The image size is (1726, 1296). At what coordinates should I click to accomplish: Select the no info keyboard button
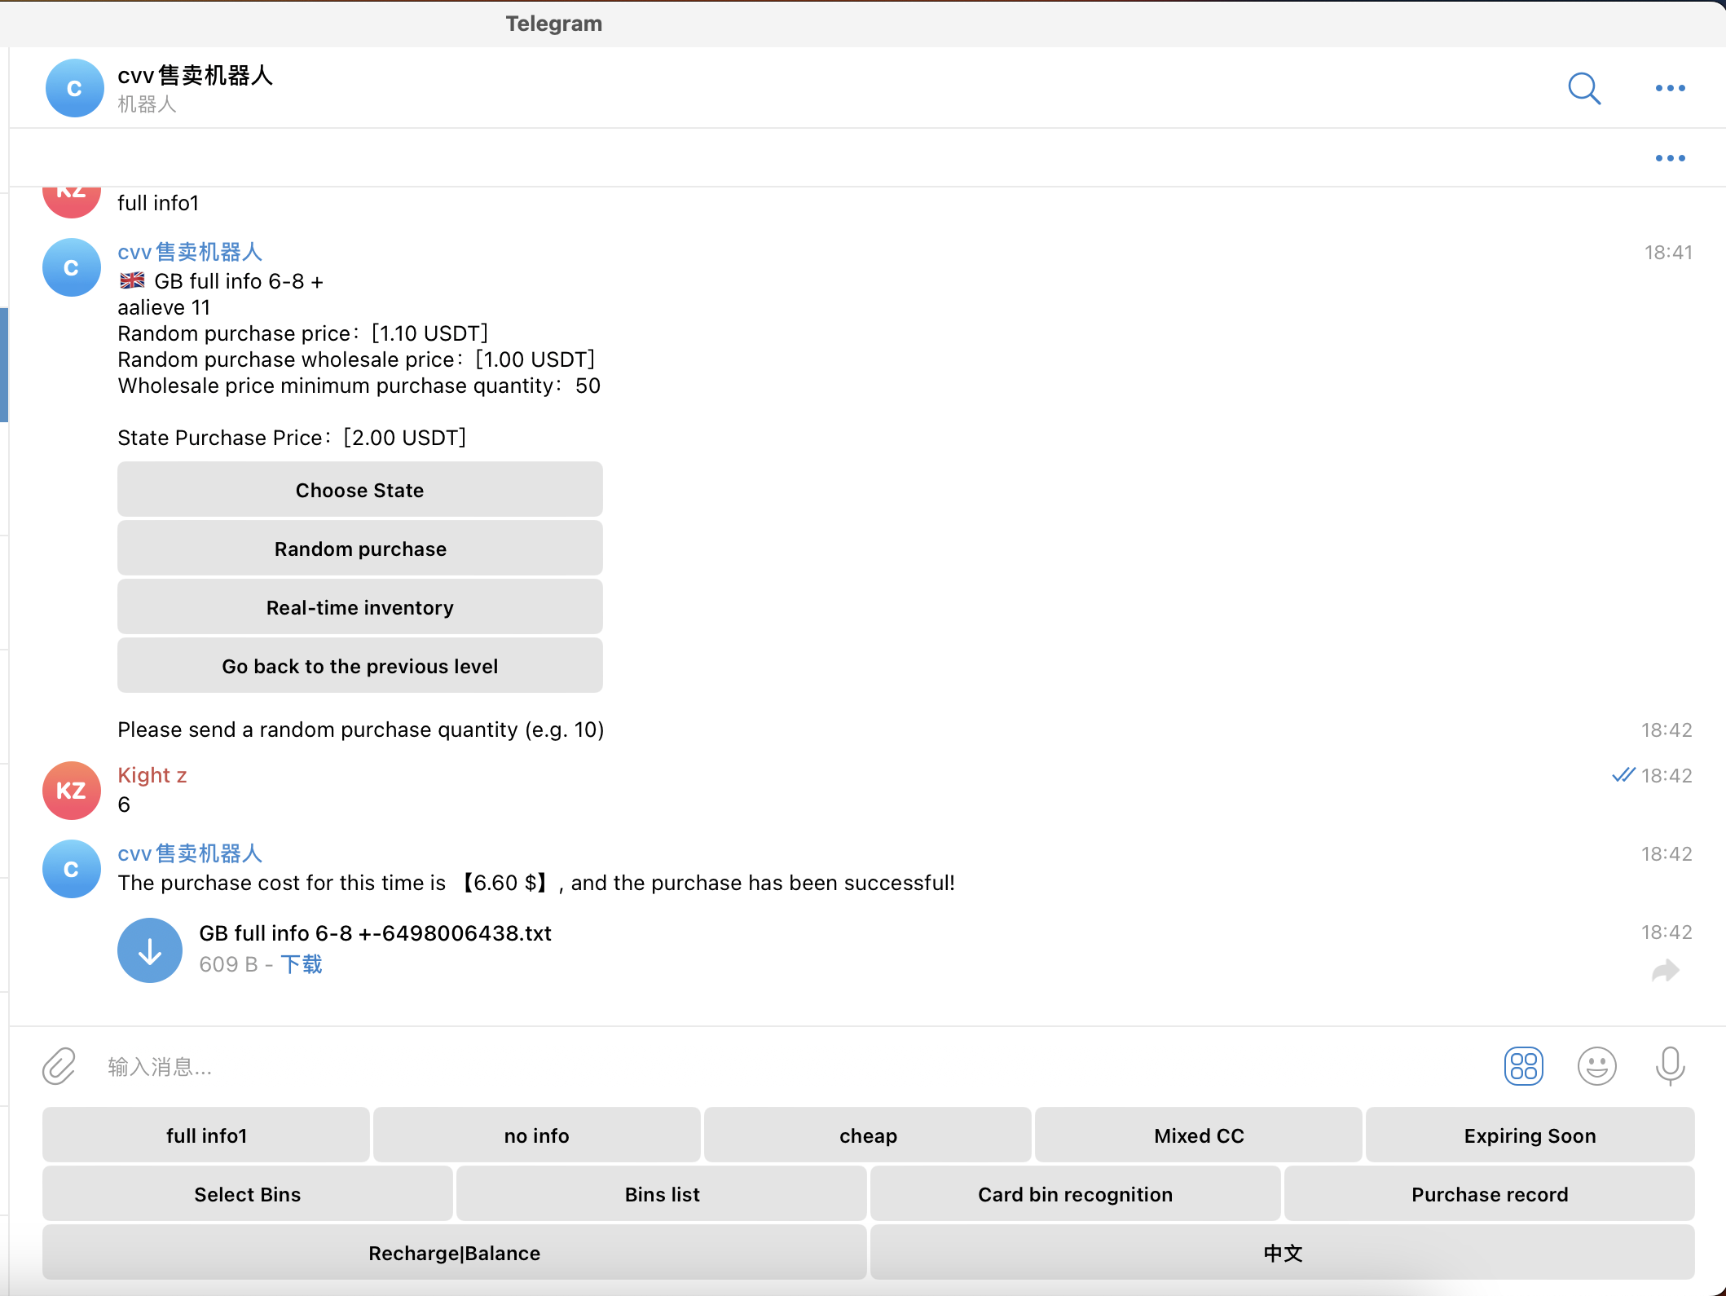click(537, 1135)
